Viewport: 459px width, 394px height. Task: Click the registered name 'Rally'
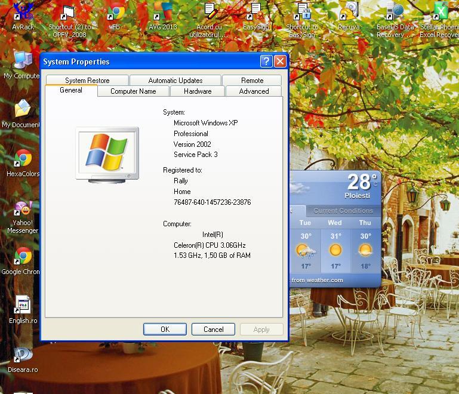(181, 181)
